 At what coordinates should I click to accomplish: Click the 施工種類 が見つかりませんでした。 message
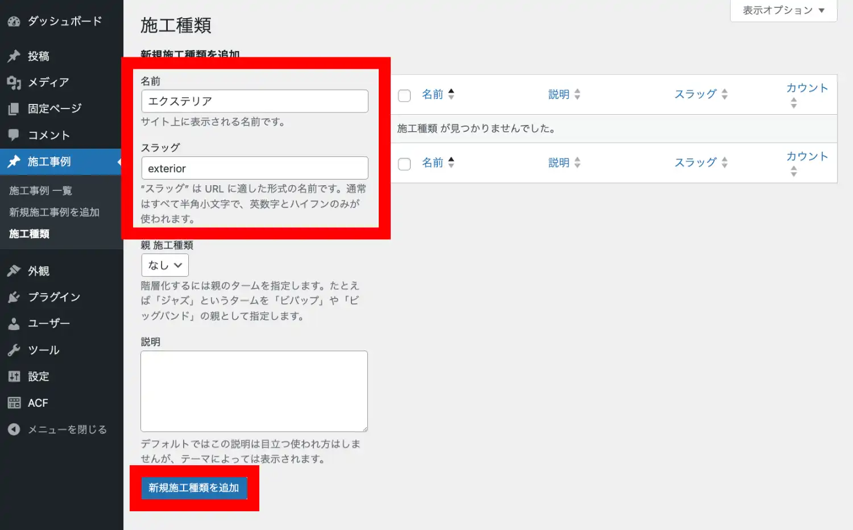pos(477,128)
